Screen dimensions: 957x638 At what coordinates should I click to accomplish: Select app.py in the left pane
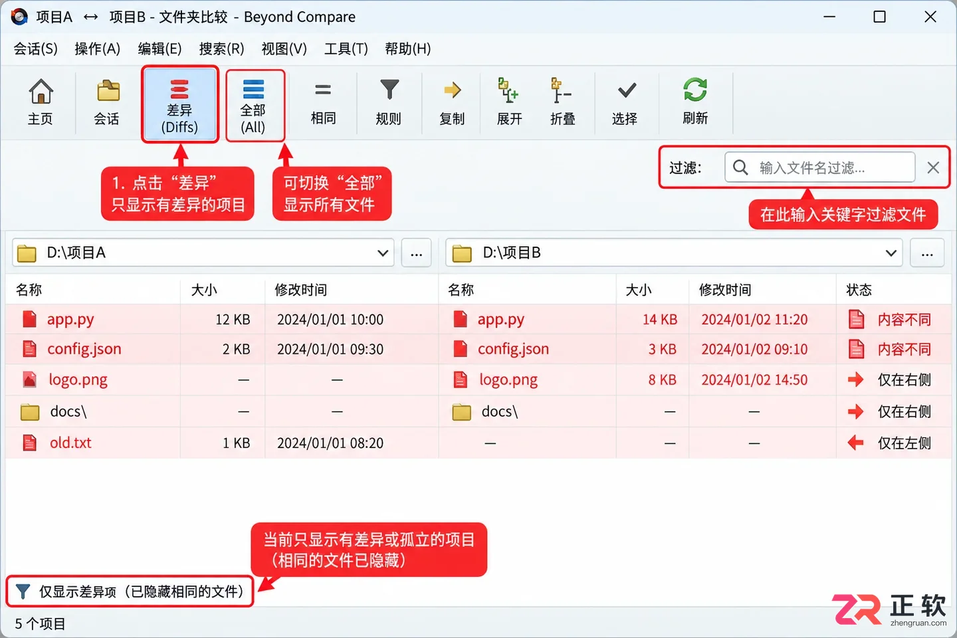[x=70, y=320]
